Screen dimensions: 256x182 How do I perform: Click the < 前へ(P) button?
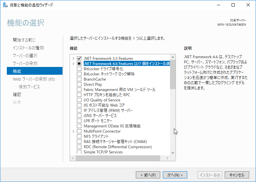coord(148,175)
